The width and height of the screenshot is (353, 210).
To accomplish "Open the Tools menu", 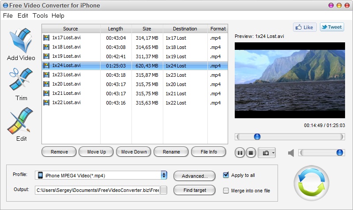I will 40,15.
